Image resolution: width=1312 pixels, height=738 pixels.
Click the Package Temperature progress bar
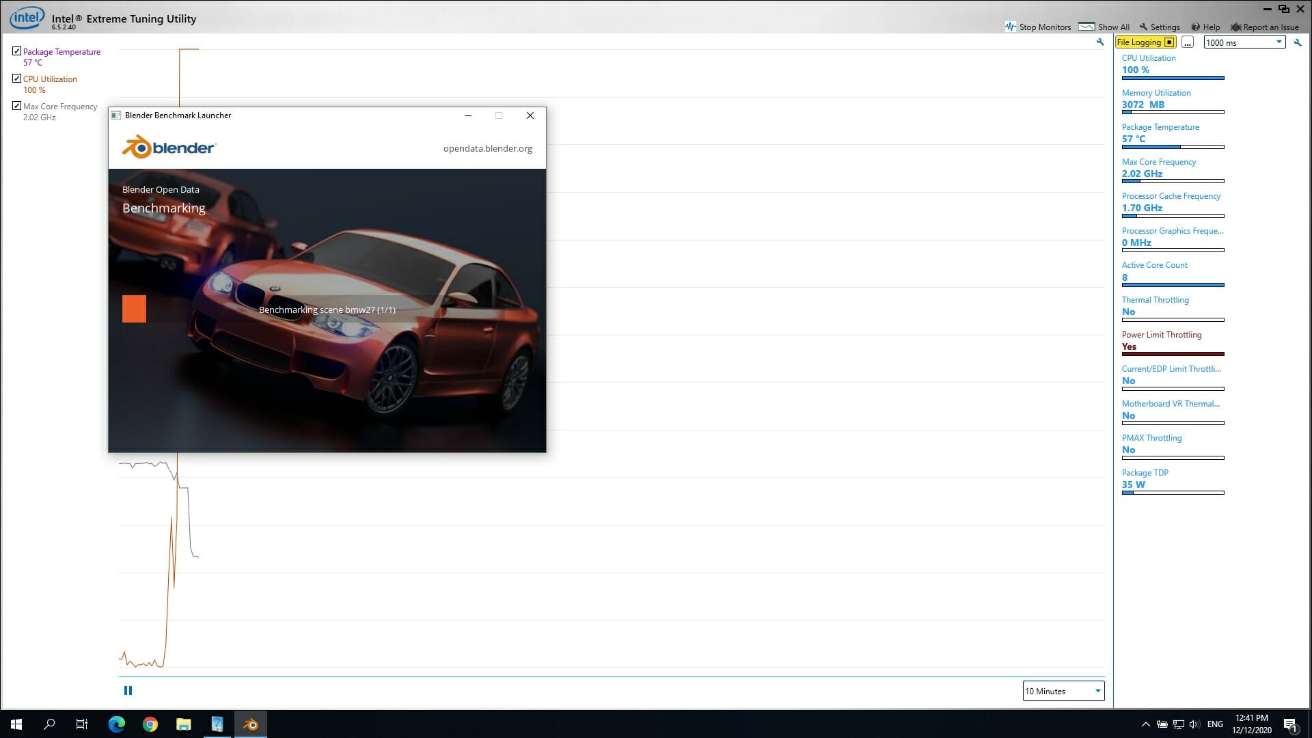1173,147
